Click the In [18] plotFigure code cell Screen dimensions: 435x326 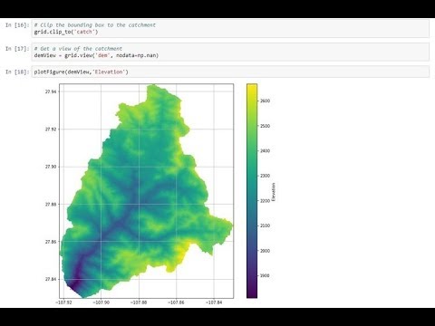coord(230,72)
